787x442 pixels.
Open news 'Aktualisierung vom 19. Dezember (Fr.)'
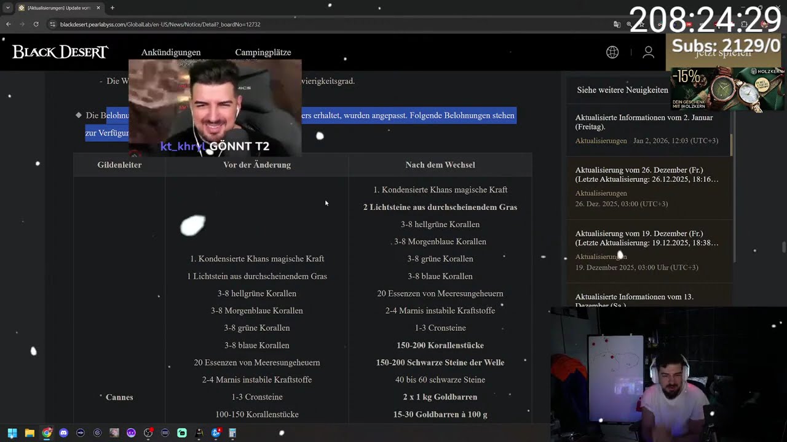(x=647, y=238)
